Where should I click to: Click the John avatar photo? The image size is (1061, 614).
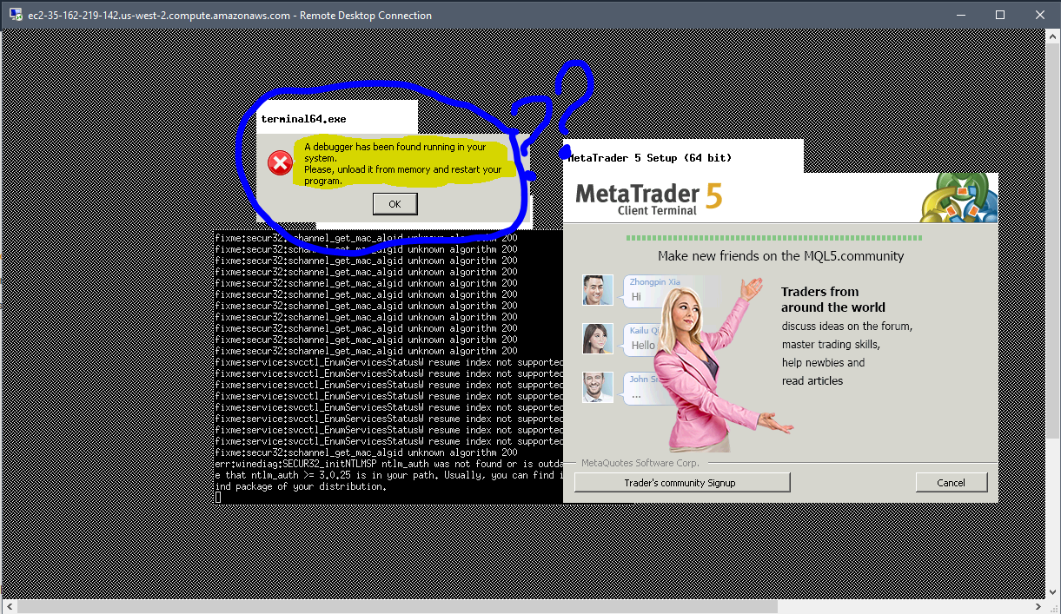point(598,387)
